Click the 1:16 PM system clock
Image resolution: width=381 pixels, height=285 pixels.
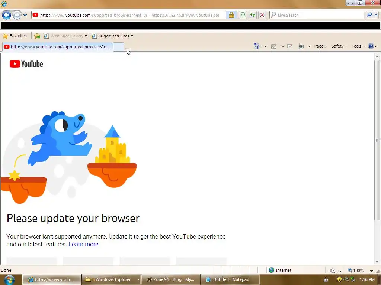pos(367,279)
